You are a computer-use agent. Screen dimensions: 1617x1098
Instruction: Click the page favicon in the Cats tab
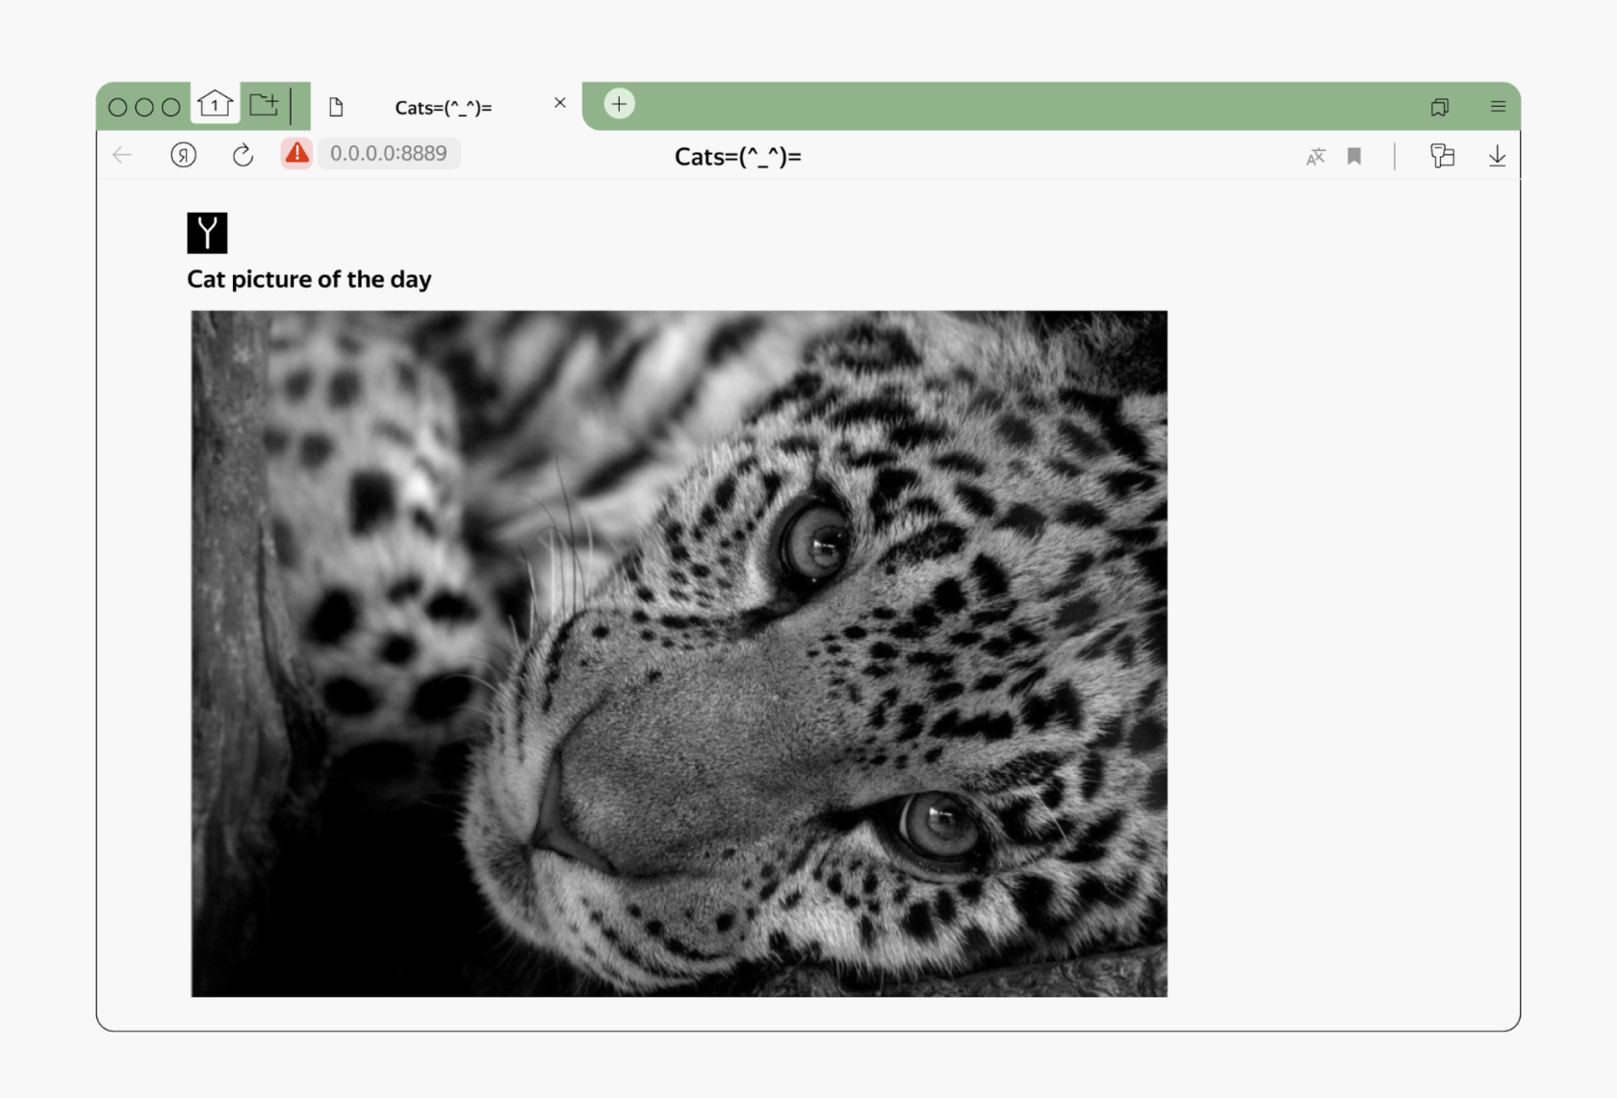pyautogui.click(x=336, y=107)
